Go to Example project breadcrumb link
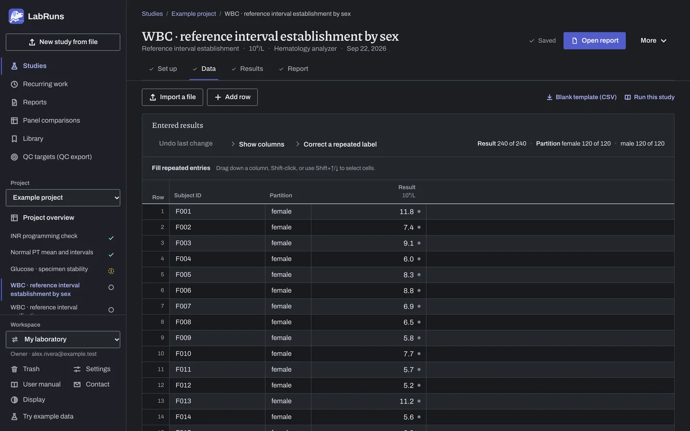The width and height of the screenshot is (690, 431). 194,14
